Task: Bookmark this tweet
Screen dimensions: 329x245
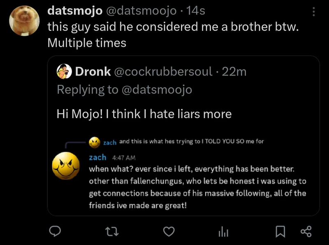Action: (x=280, y=232)
